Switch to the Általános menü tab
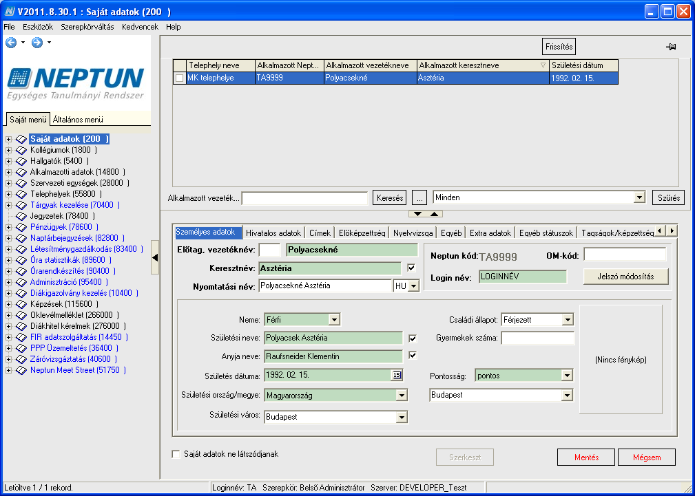This screenshot has width=695, height=496. click(78, 120)
